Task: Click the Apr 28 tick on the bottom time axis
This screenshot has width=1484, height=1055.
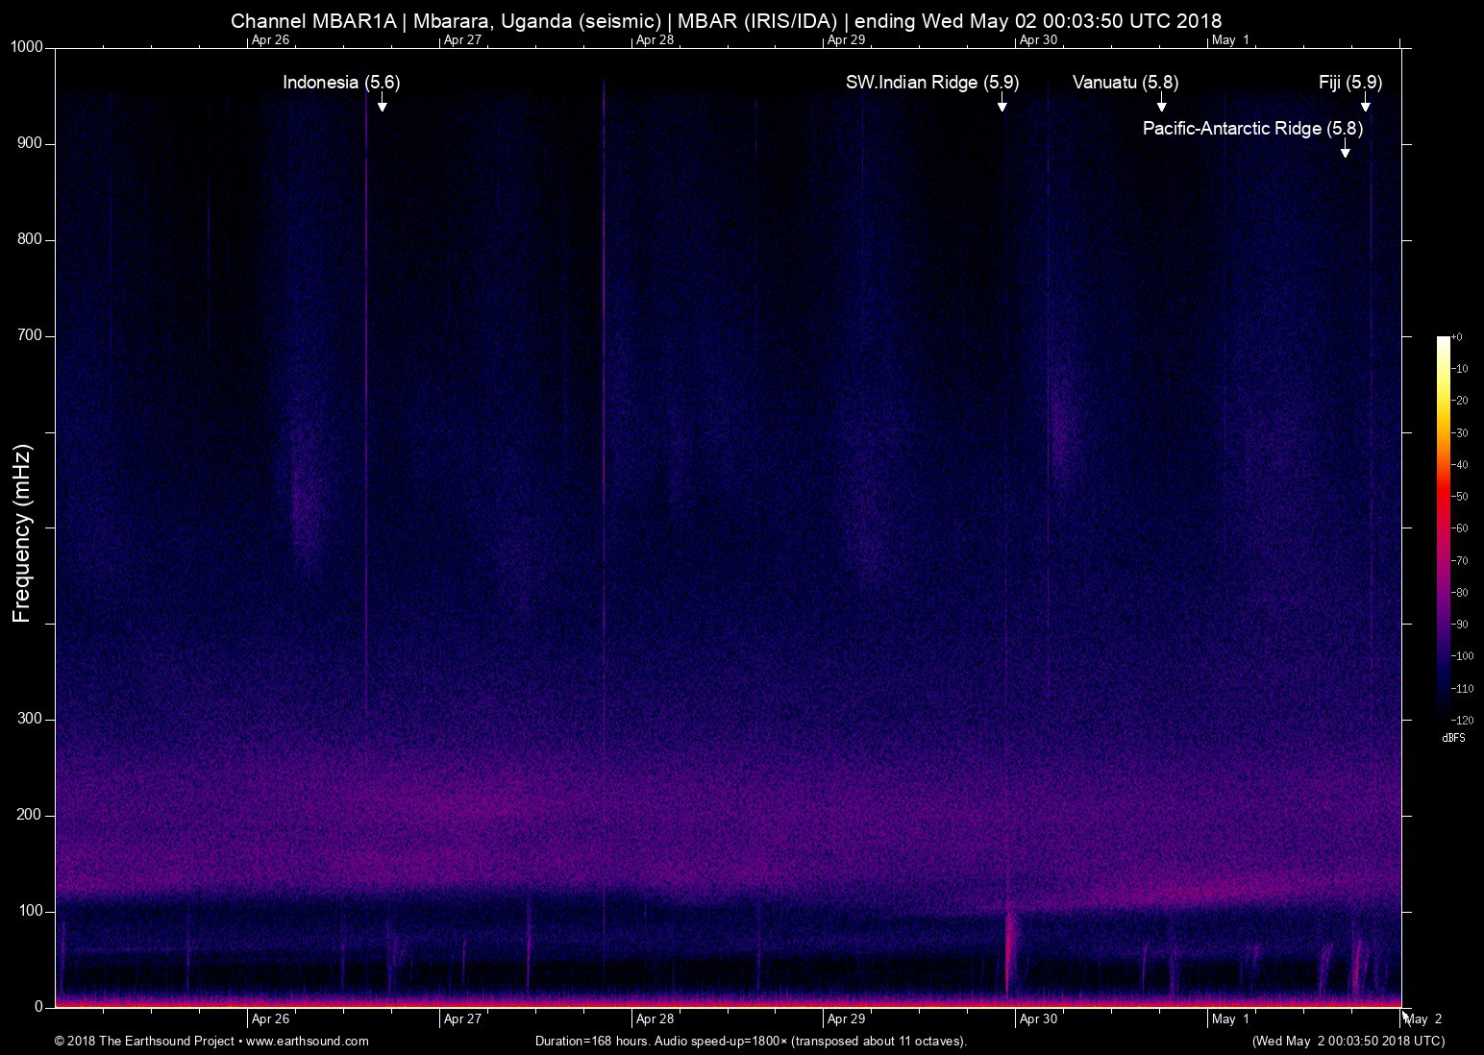Action: [655, 1019]
